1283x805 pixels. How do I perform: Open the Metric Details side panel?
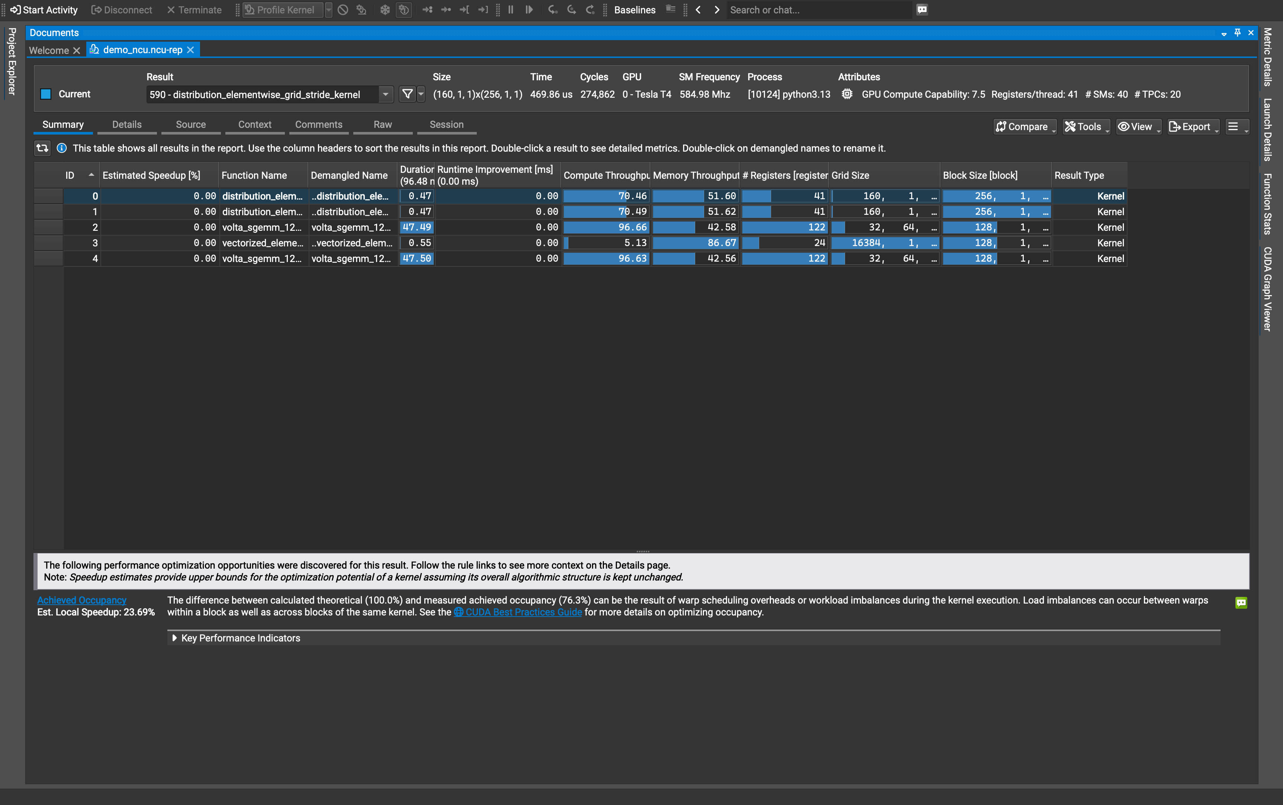click(x=1268, y=57)
